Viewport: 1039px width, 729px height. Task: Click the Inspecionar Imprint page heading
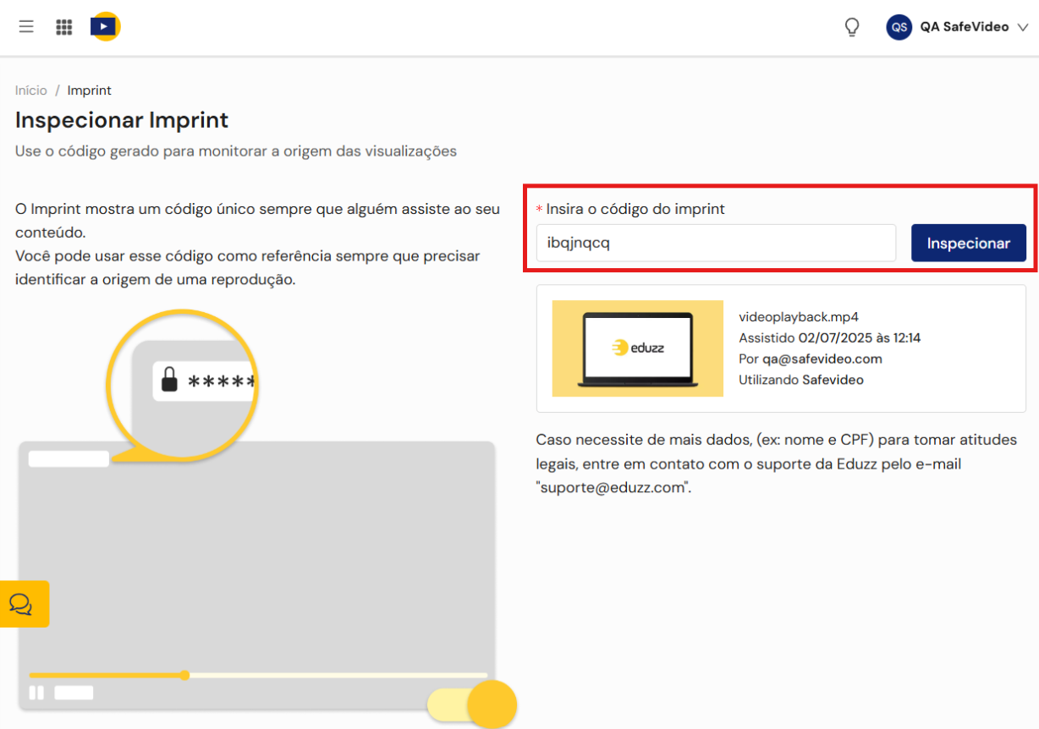point(122,120)
